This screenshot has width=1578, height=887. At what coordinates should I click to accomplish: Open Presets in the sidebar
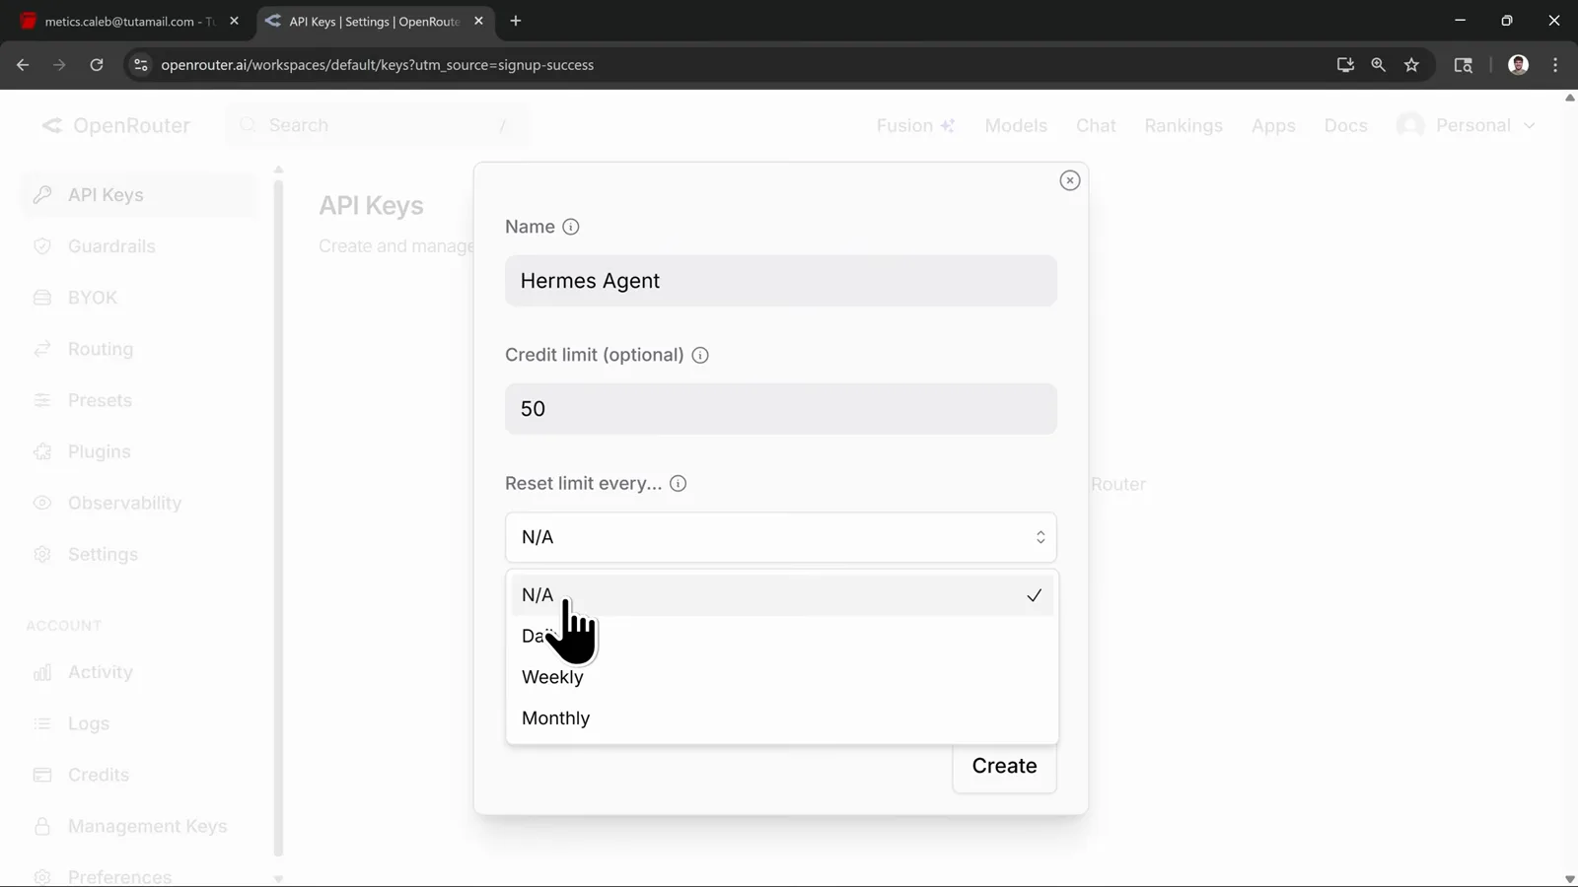tap(138, 400)
